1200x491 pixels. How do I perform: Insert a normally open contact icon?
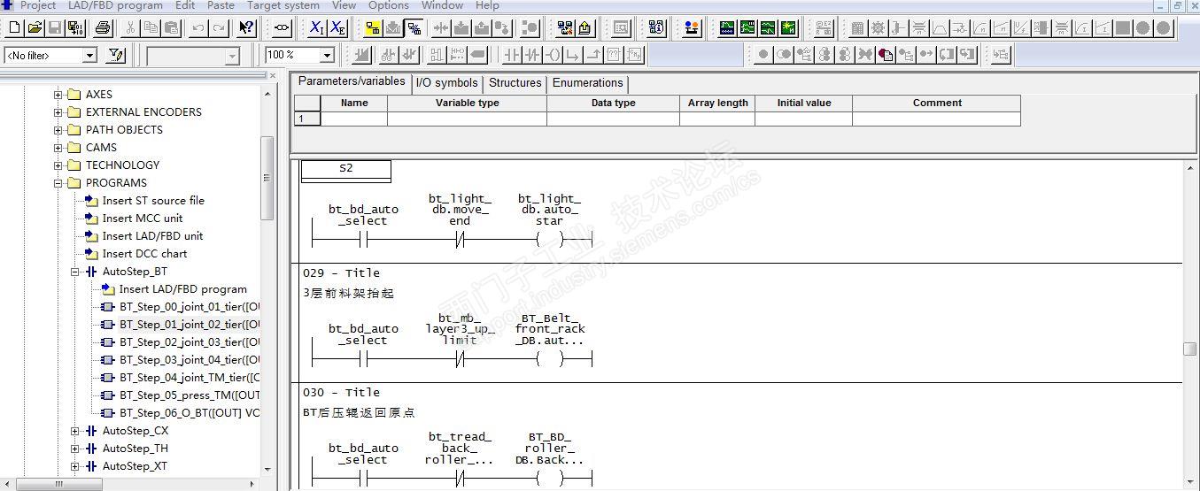512,55
